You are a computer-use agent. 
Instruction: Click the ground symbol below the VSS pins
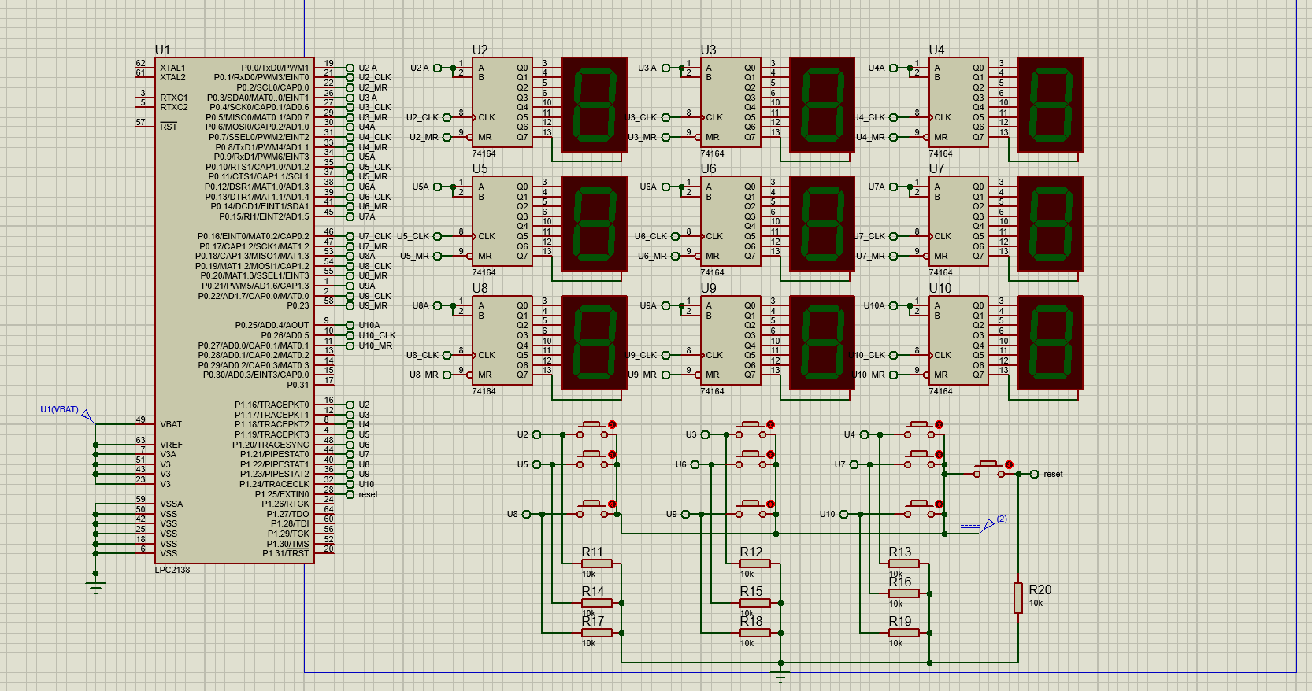pos(96,586)
